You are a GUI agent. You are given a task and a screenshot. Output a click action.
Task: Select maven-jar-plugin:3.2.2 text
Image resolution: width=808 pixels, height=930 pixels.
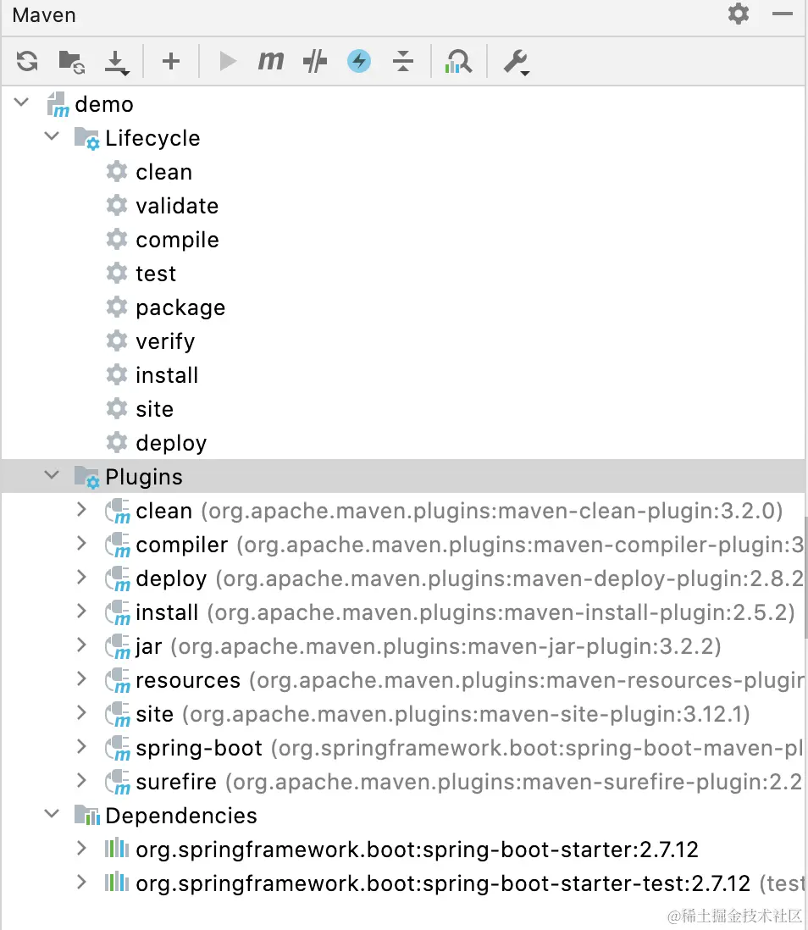pos(446,646)
